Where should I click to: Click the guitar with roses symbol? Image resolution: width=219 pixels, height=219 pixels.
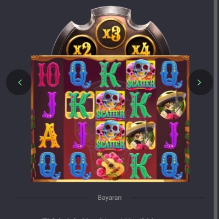[x=110, y=166]
